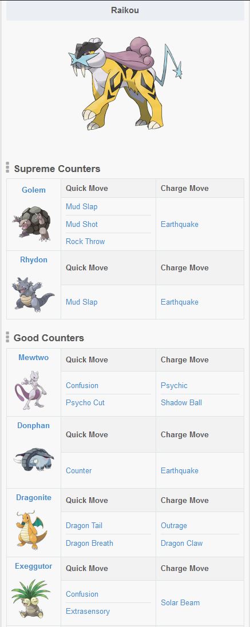Open Golem's Rock Throw move link
Viewport: 250px width, 627px height.
point(85,242)
